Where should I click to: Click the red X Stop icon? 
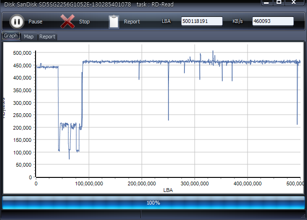pos(68,22)
